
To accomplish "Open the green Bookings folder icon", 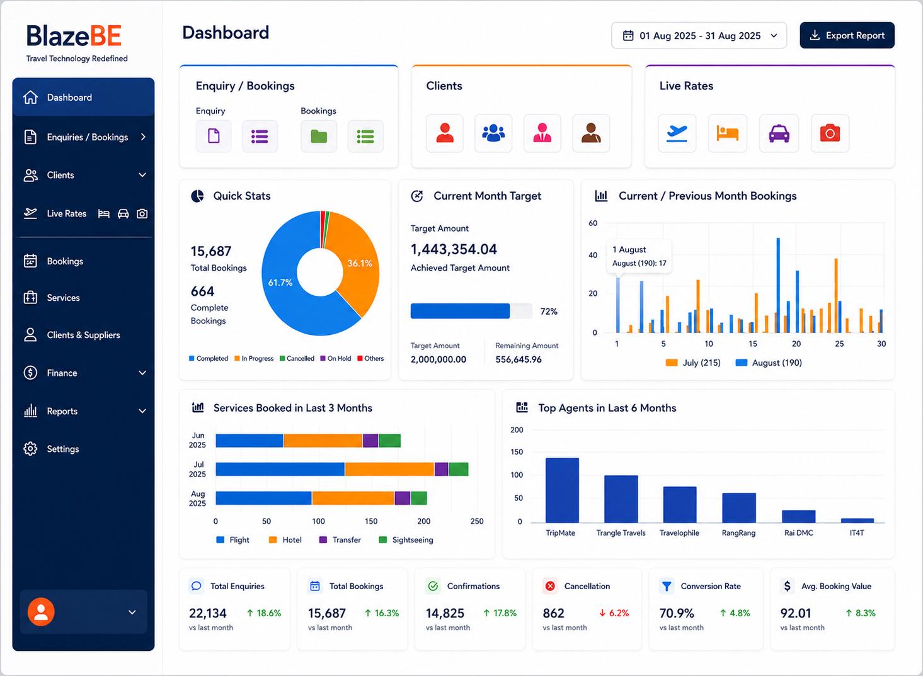I will point(319,136).
